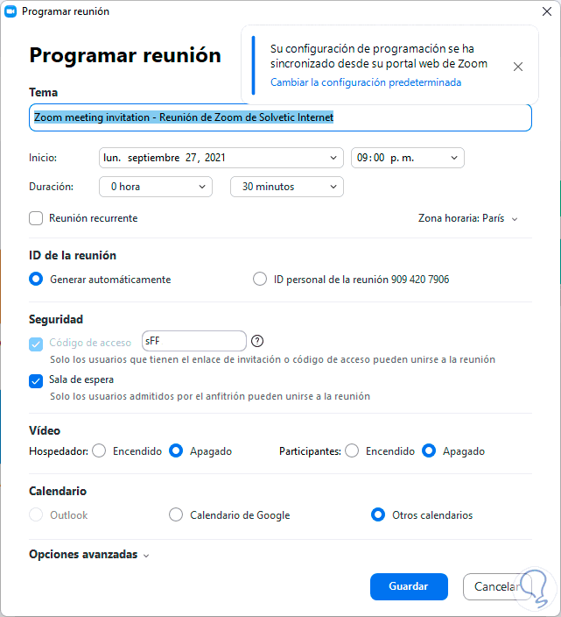Click the Guardar button
Viewport: 561px width, 617px height.
(409, 586)
